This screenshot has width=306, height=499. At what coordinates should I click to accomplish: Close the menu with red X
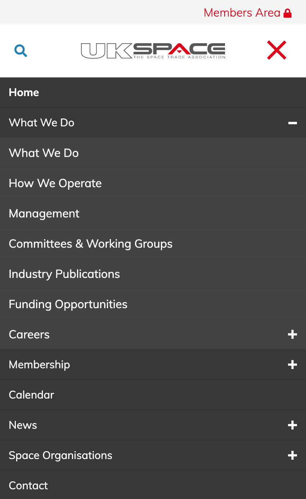[276, 50]
